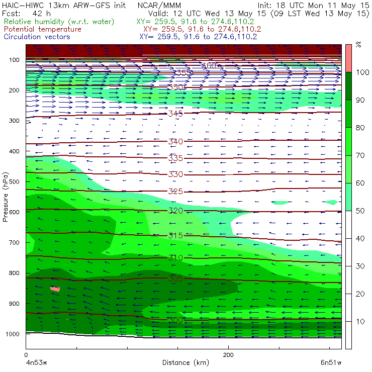Click the '(09 LST Wed 13 May 15)' local time text

pos(320,14)
